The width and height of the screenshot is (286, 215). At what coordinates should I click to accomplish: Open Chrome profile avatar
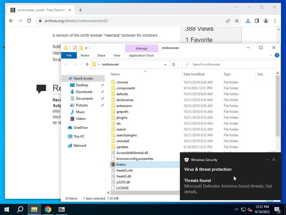(x=266, y=21)
